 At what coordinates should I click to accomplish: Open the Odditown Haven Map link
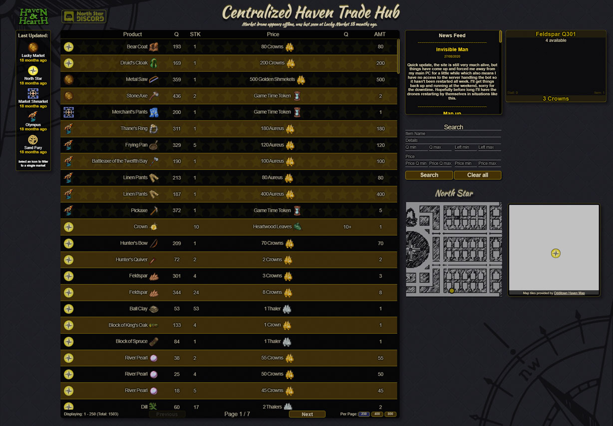click(x=569, y=293)
